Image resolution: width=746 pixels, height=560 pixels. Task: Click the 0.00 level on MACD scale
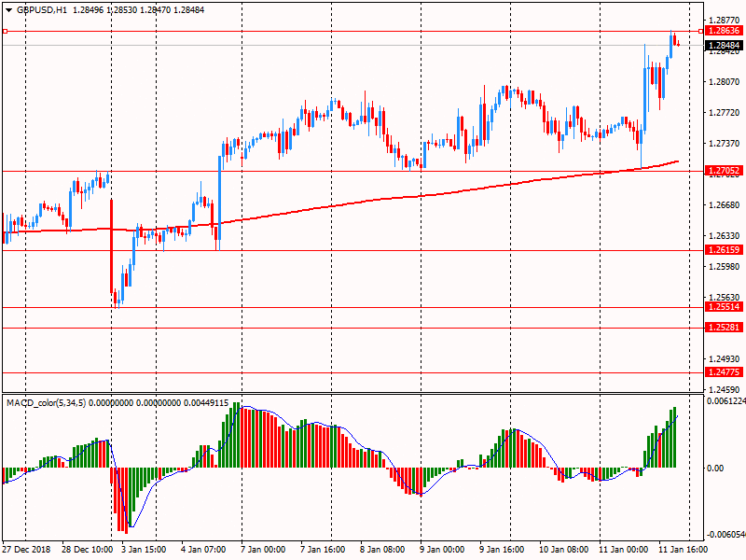tap(716, 469)
